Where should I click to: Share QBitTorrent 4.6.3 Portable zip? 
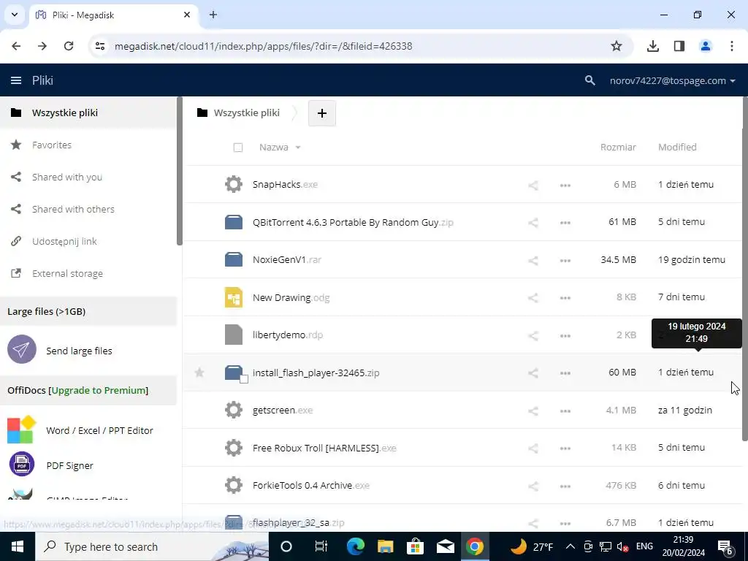(x=533, y=222)
